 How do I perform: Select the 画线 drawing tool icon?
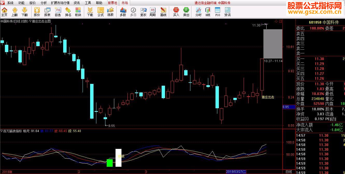coord(163,12)
